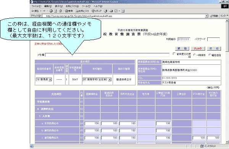Select the 確定送信 radio button

click(x=210, y=55)
